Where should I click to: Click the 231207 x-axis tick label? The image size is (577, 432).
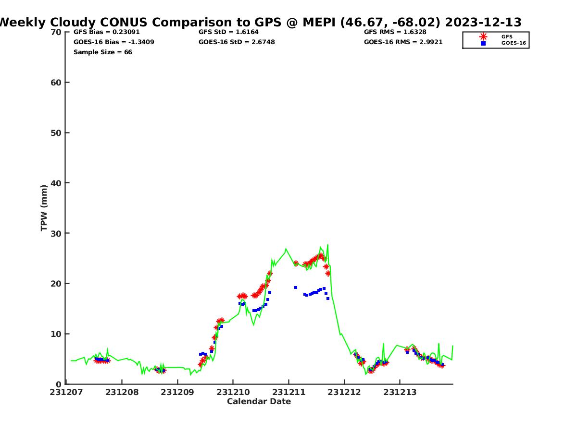(66, 392)
